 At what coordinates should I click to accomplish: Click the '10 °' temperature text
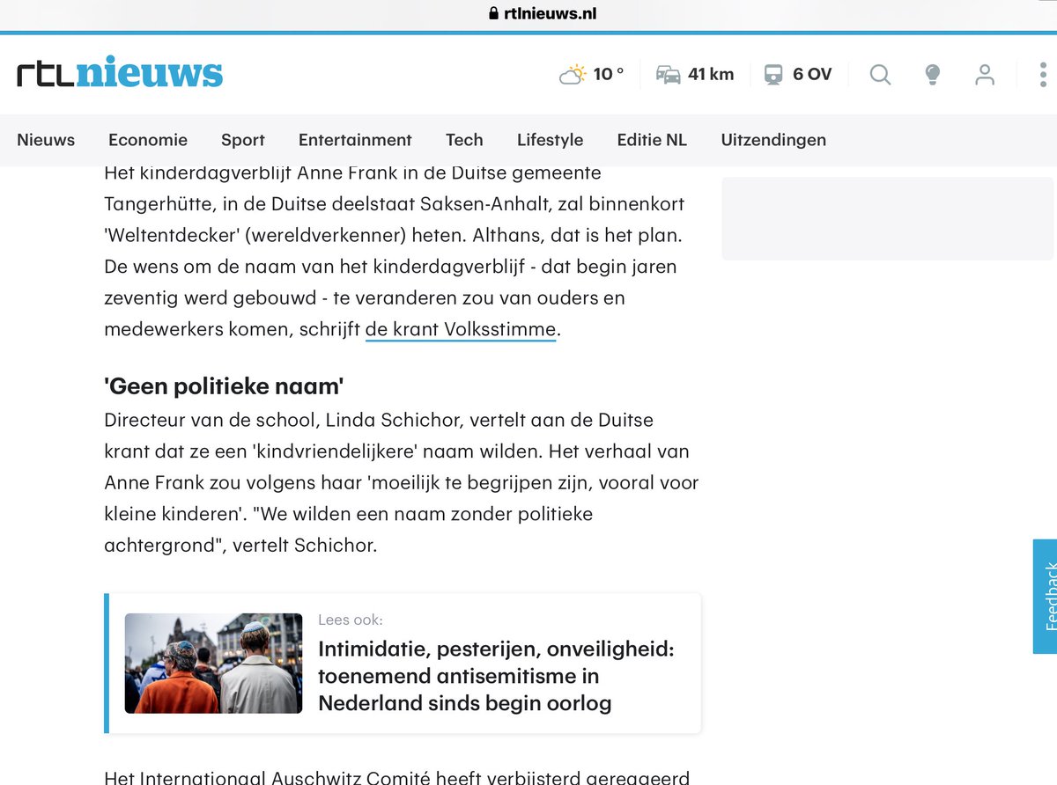(x=609, y=74)
